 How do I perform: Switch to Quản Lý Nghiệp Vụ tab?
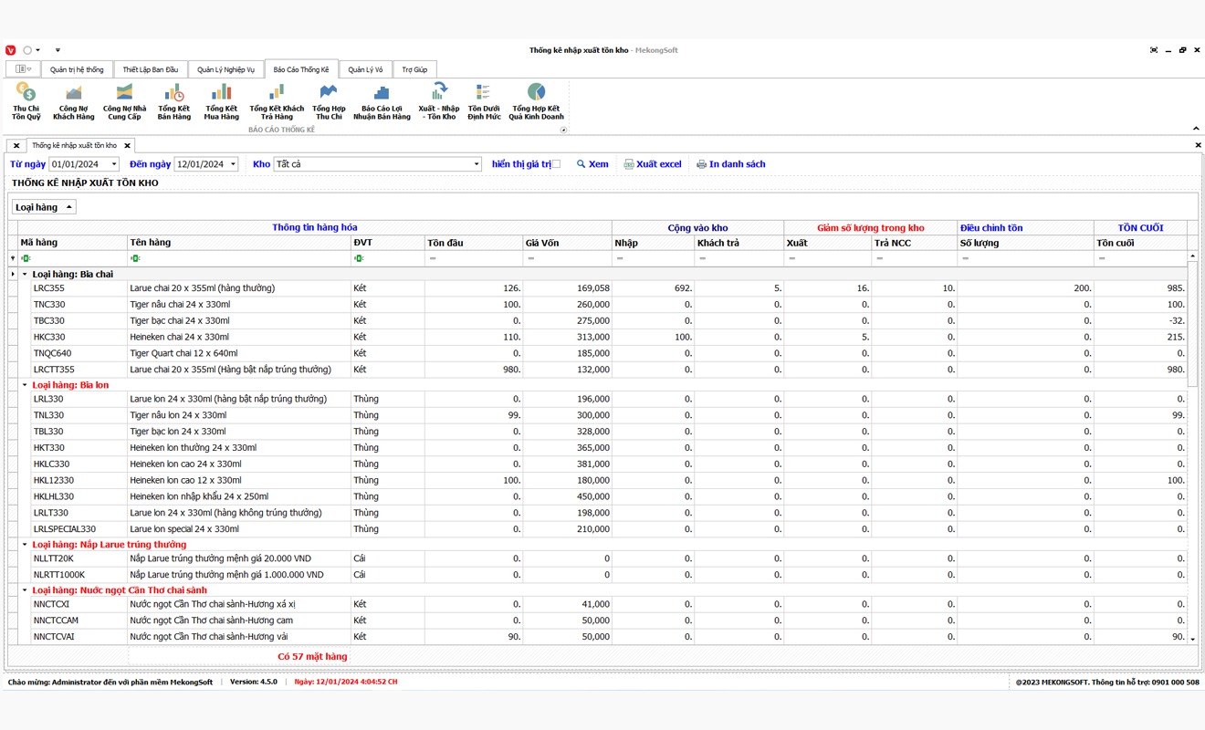coord(225,69)
